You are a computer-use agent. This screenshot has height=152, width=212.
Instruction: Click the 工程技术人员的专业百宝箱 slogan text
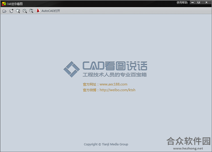click(114, 75)
